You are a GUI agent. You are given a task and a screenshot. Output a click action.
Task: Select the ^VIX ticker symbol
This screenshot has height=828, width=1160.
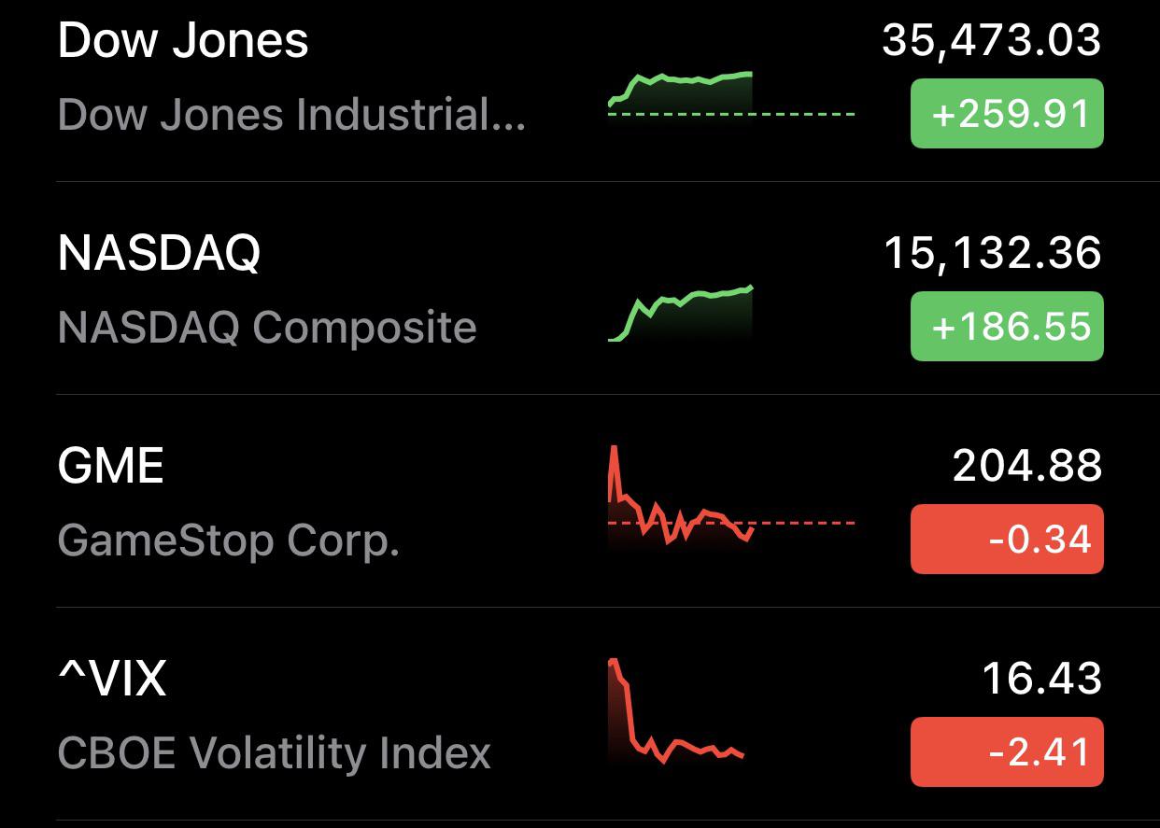[112, 679]
